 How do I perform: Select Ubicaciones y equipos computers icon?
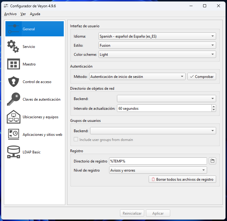coord(14,117)
